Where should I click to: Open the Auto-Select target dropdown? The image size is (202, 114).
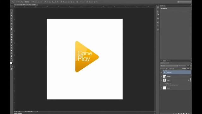click(27, 2)
